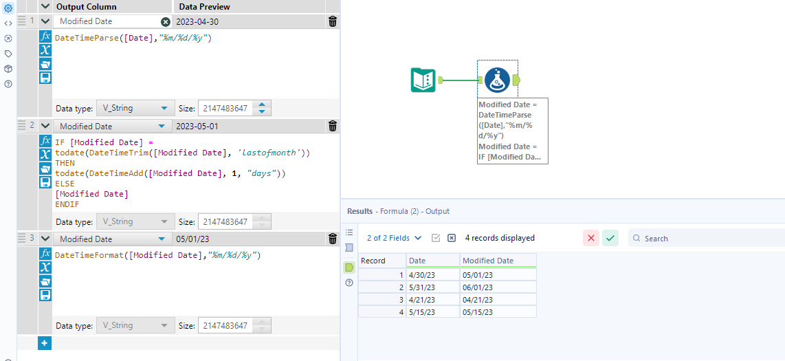Viewport: 785px width, 361px height.
Task: Deselect all fields in the Results toolbar
Action: point(452,238)
